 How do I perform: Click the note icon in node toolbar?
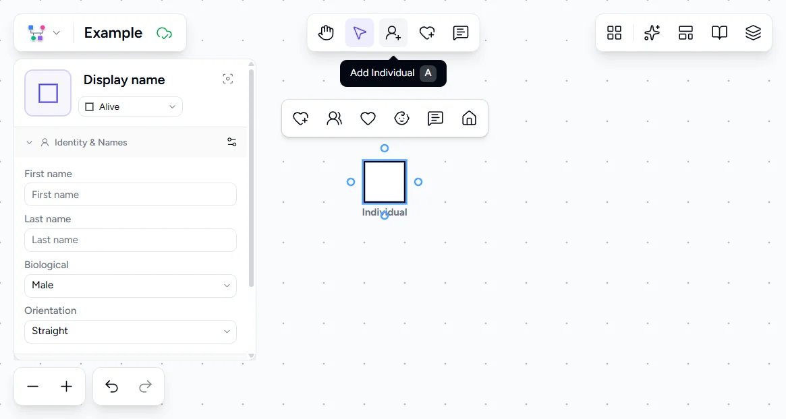click(x=435, y=119)
